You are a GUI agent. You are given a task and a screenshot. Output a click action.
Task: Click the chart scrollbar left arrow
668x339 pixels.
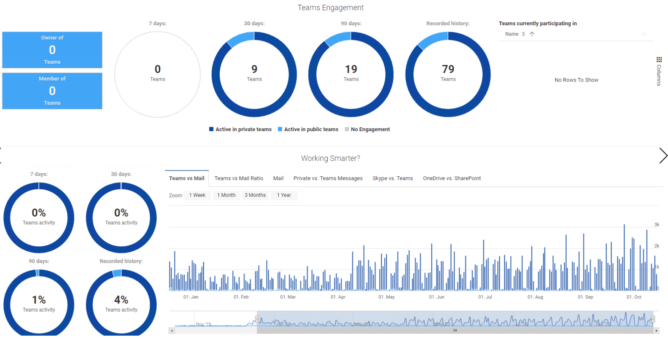tap(172, 331)
